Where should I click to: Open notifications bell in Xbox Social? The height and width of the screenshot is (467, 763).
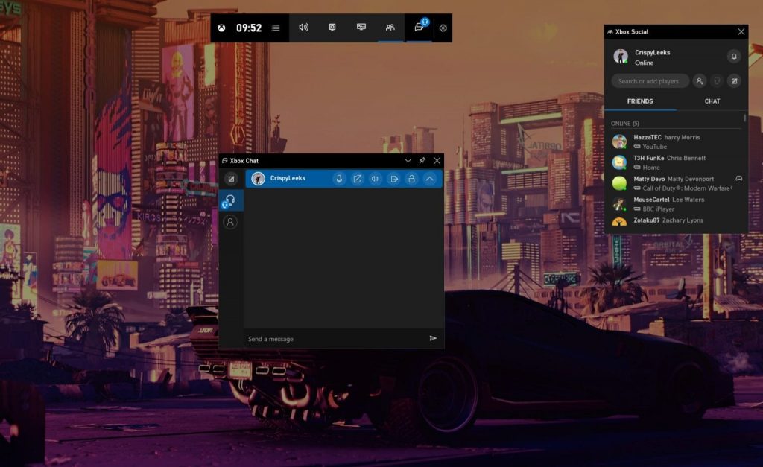tap(734, 57)
